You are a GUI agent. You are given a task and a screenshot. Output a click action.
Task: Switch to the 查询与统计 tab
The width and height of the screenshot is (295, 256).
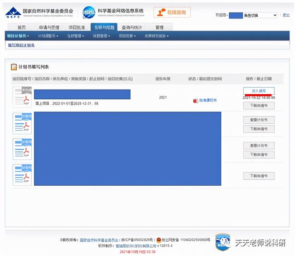click(x=132, y=27)
